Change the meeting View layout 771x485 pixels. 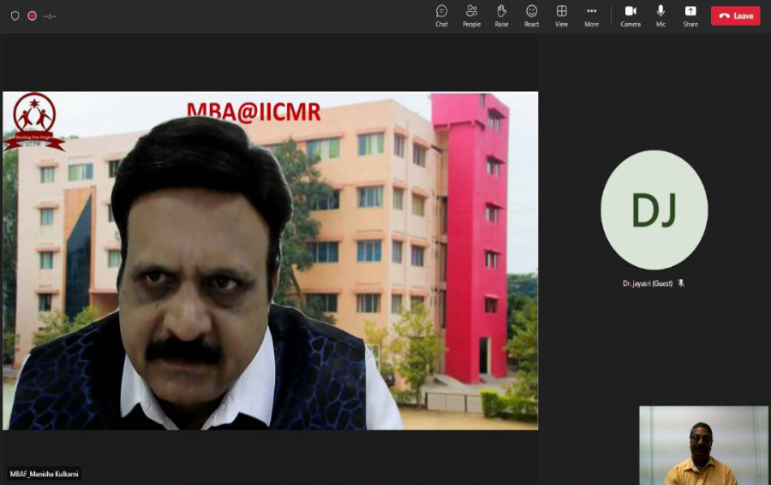click(561, 15)
